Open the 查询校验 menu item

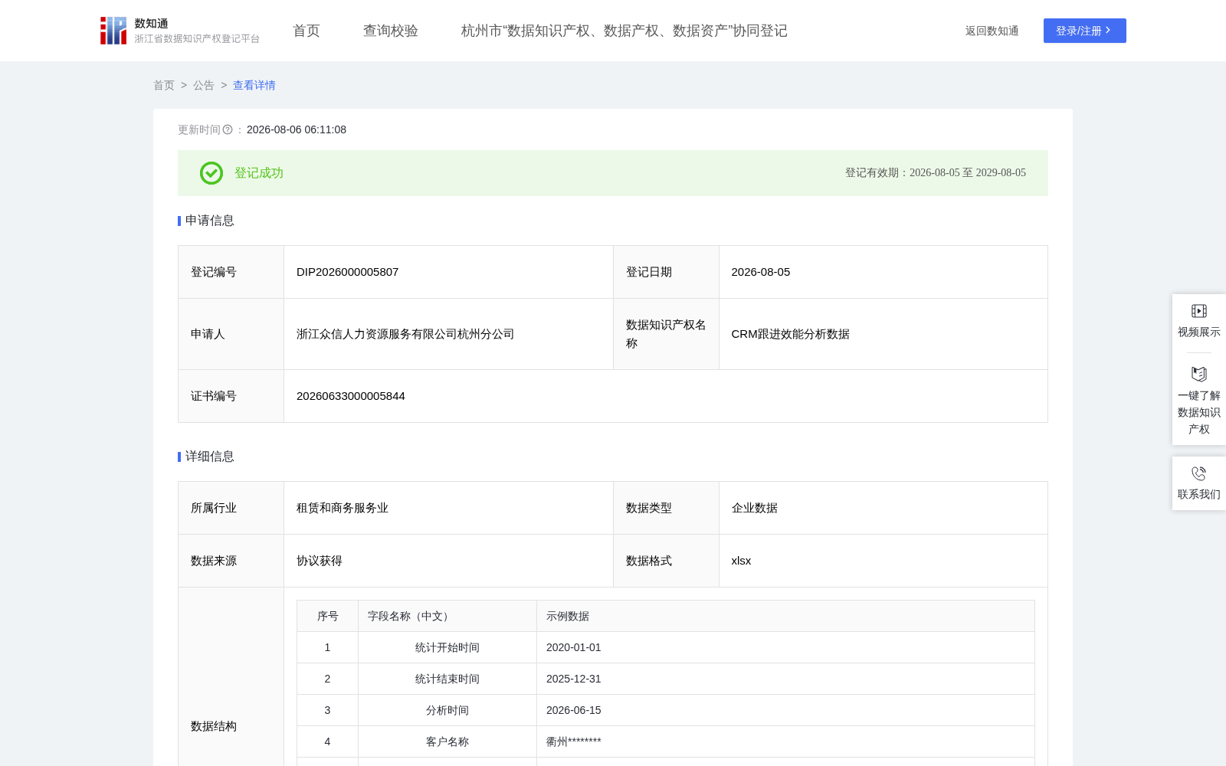pos(391,31)
